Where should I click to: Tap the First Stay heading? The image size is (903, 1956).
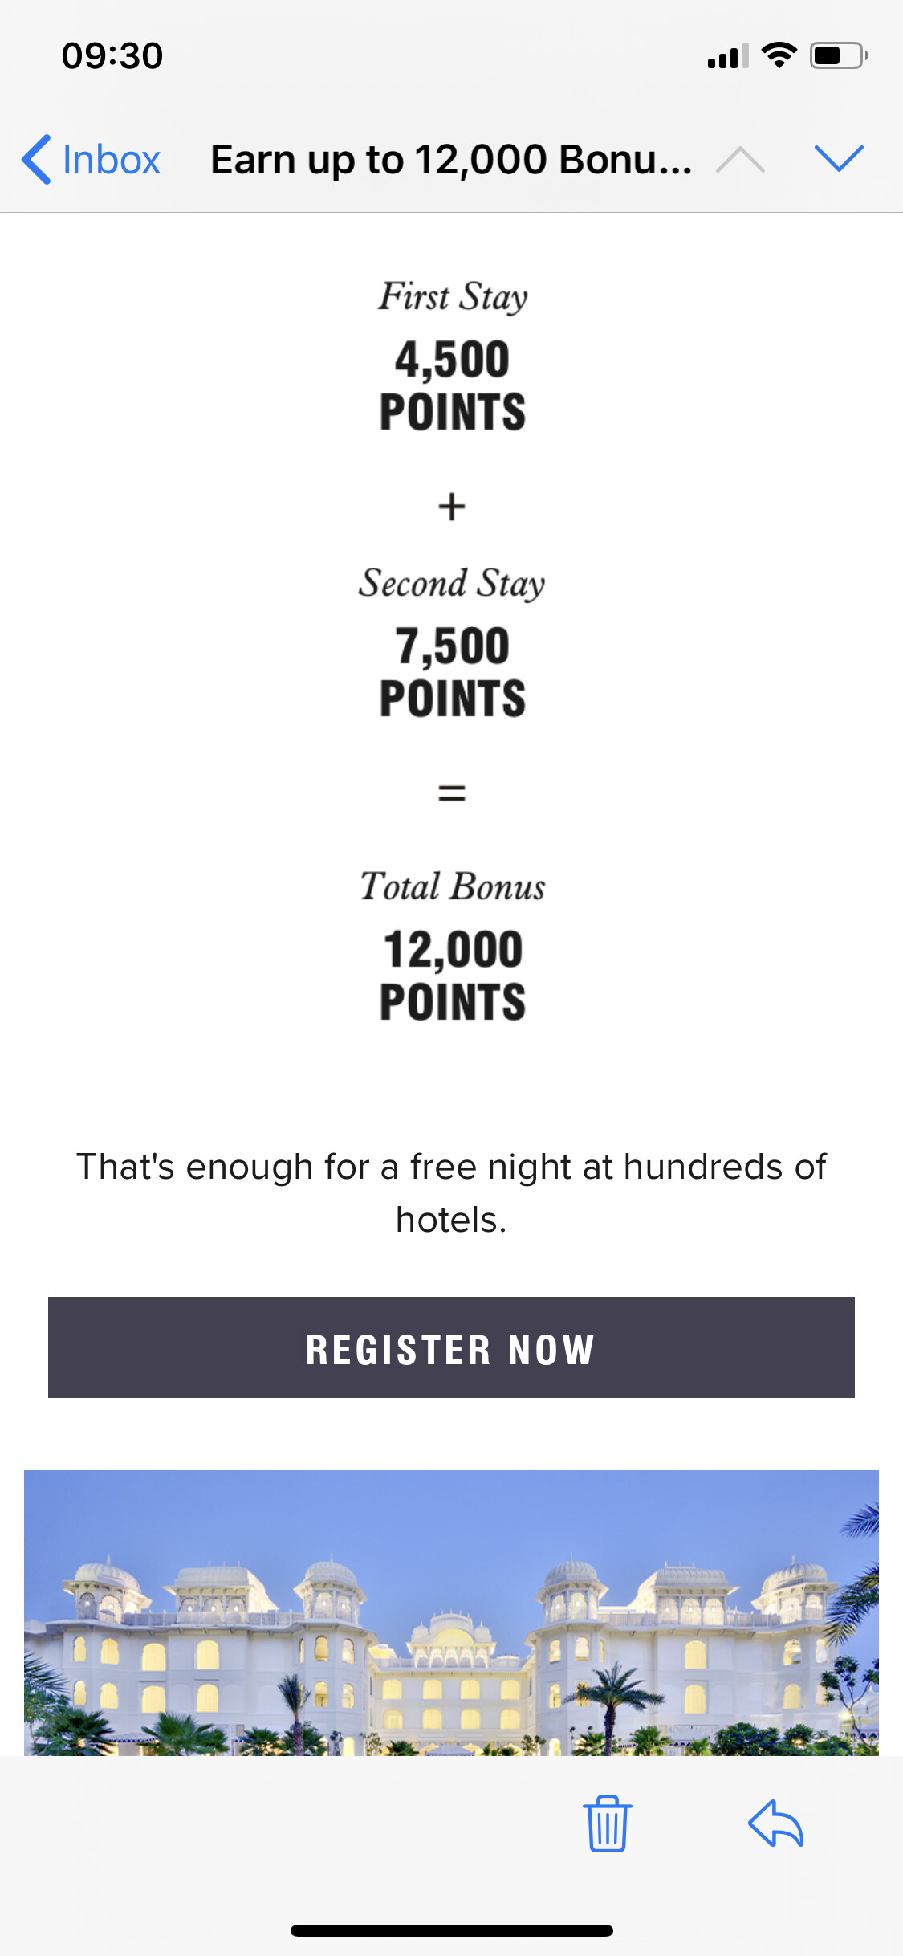(453, 296)
